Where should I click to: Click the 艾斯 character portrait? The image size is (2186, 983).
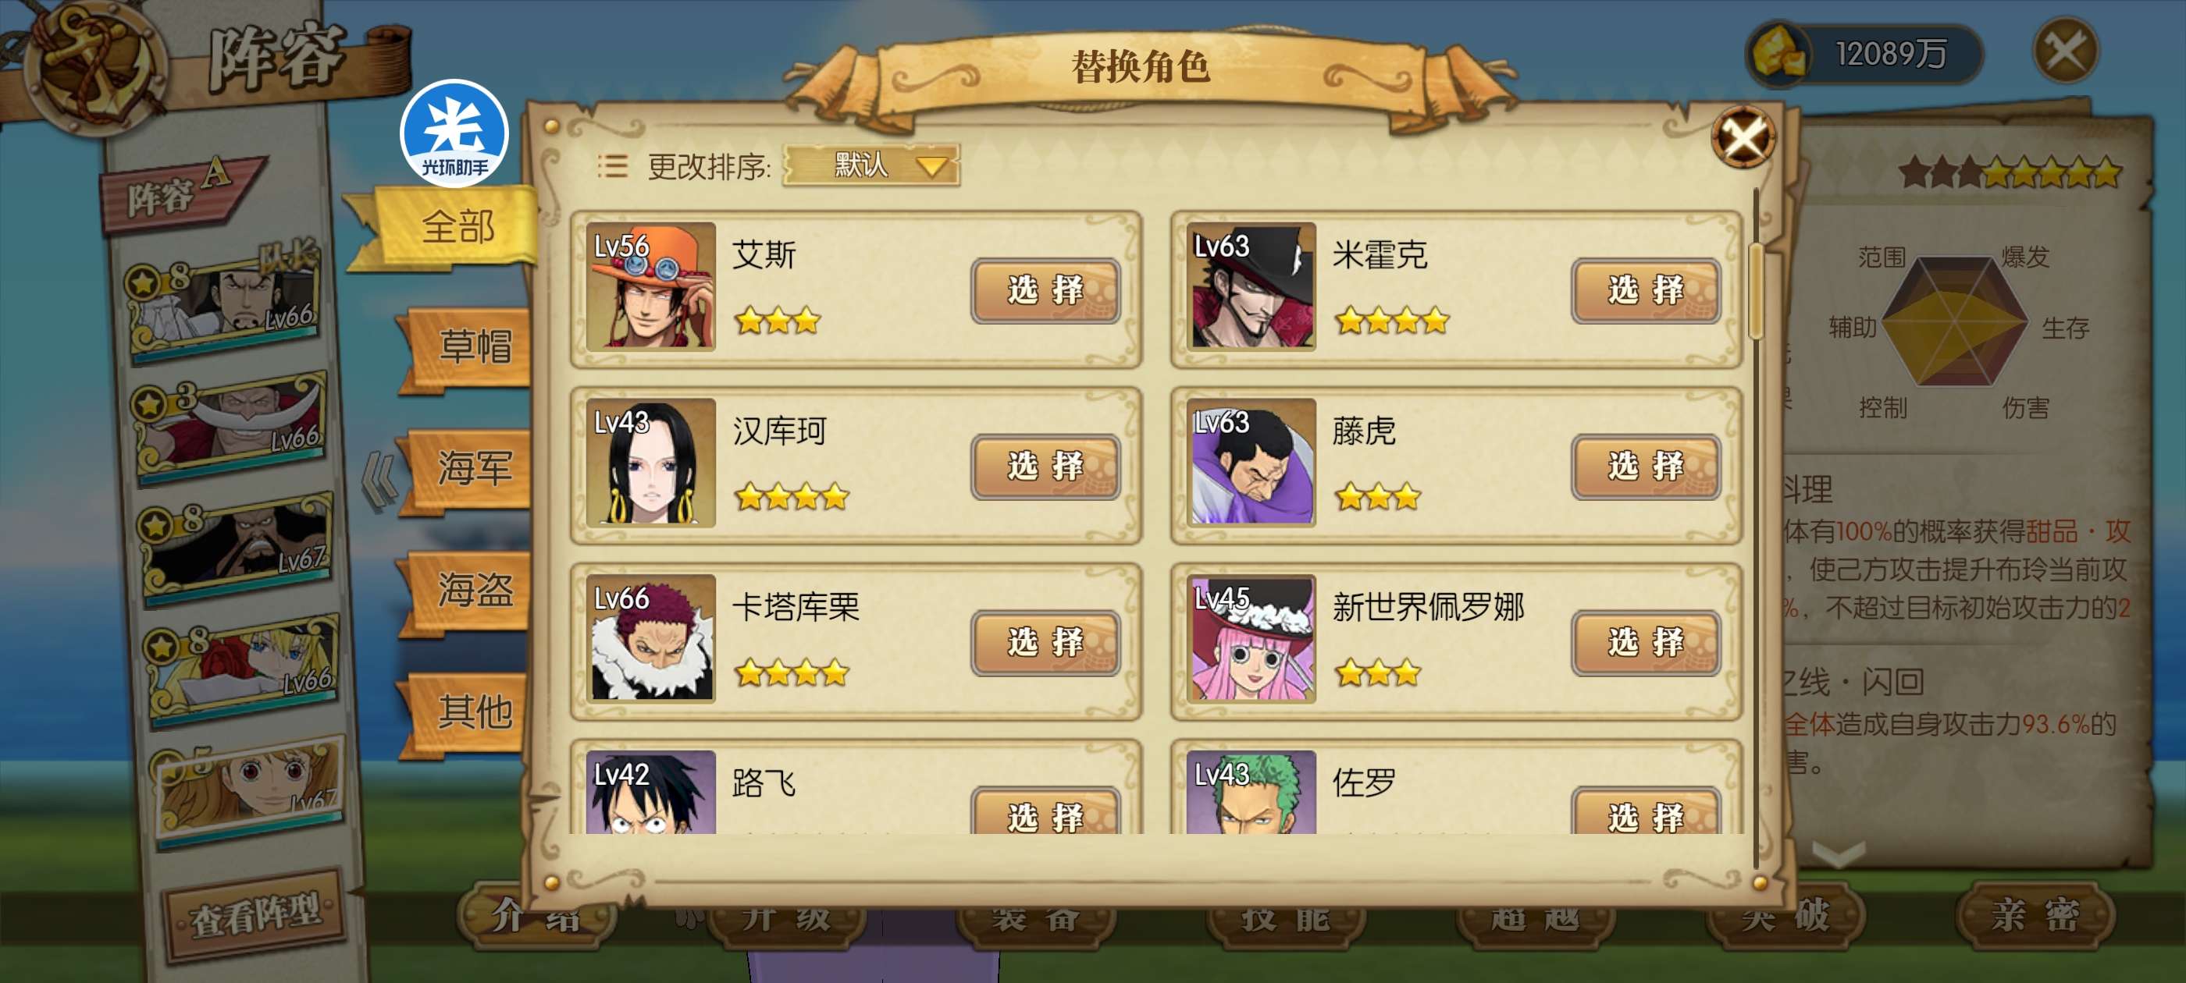coord(651,286)
